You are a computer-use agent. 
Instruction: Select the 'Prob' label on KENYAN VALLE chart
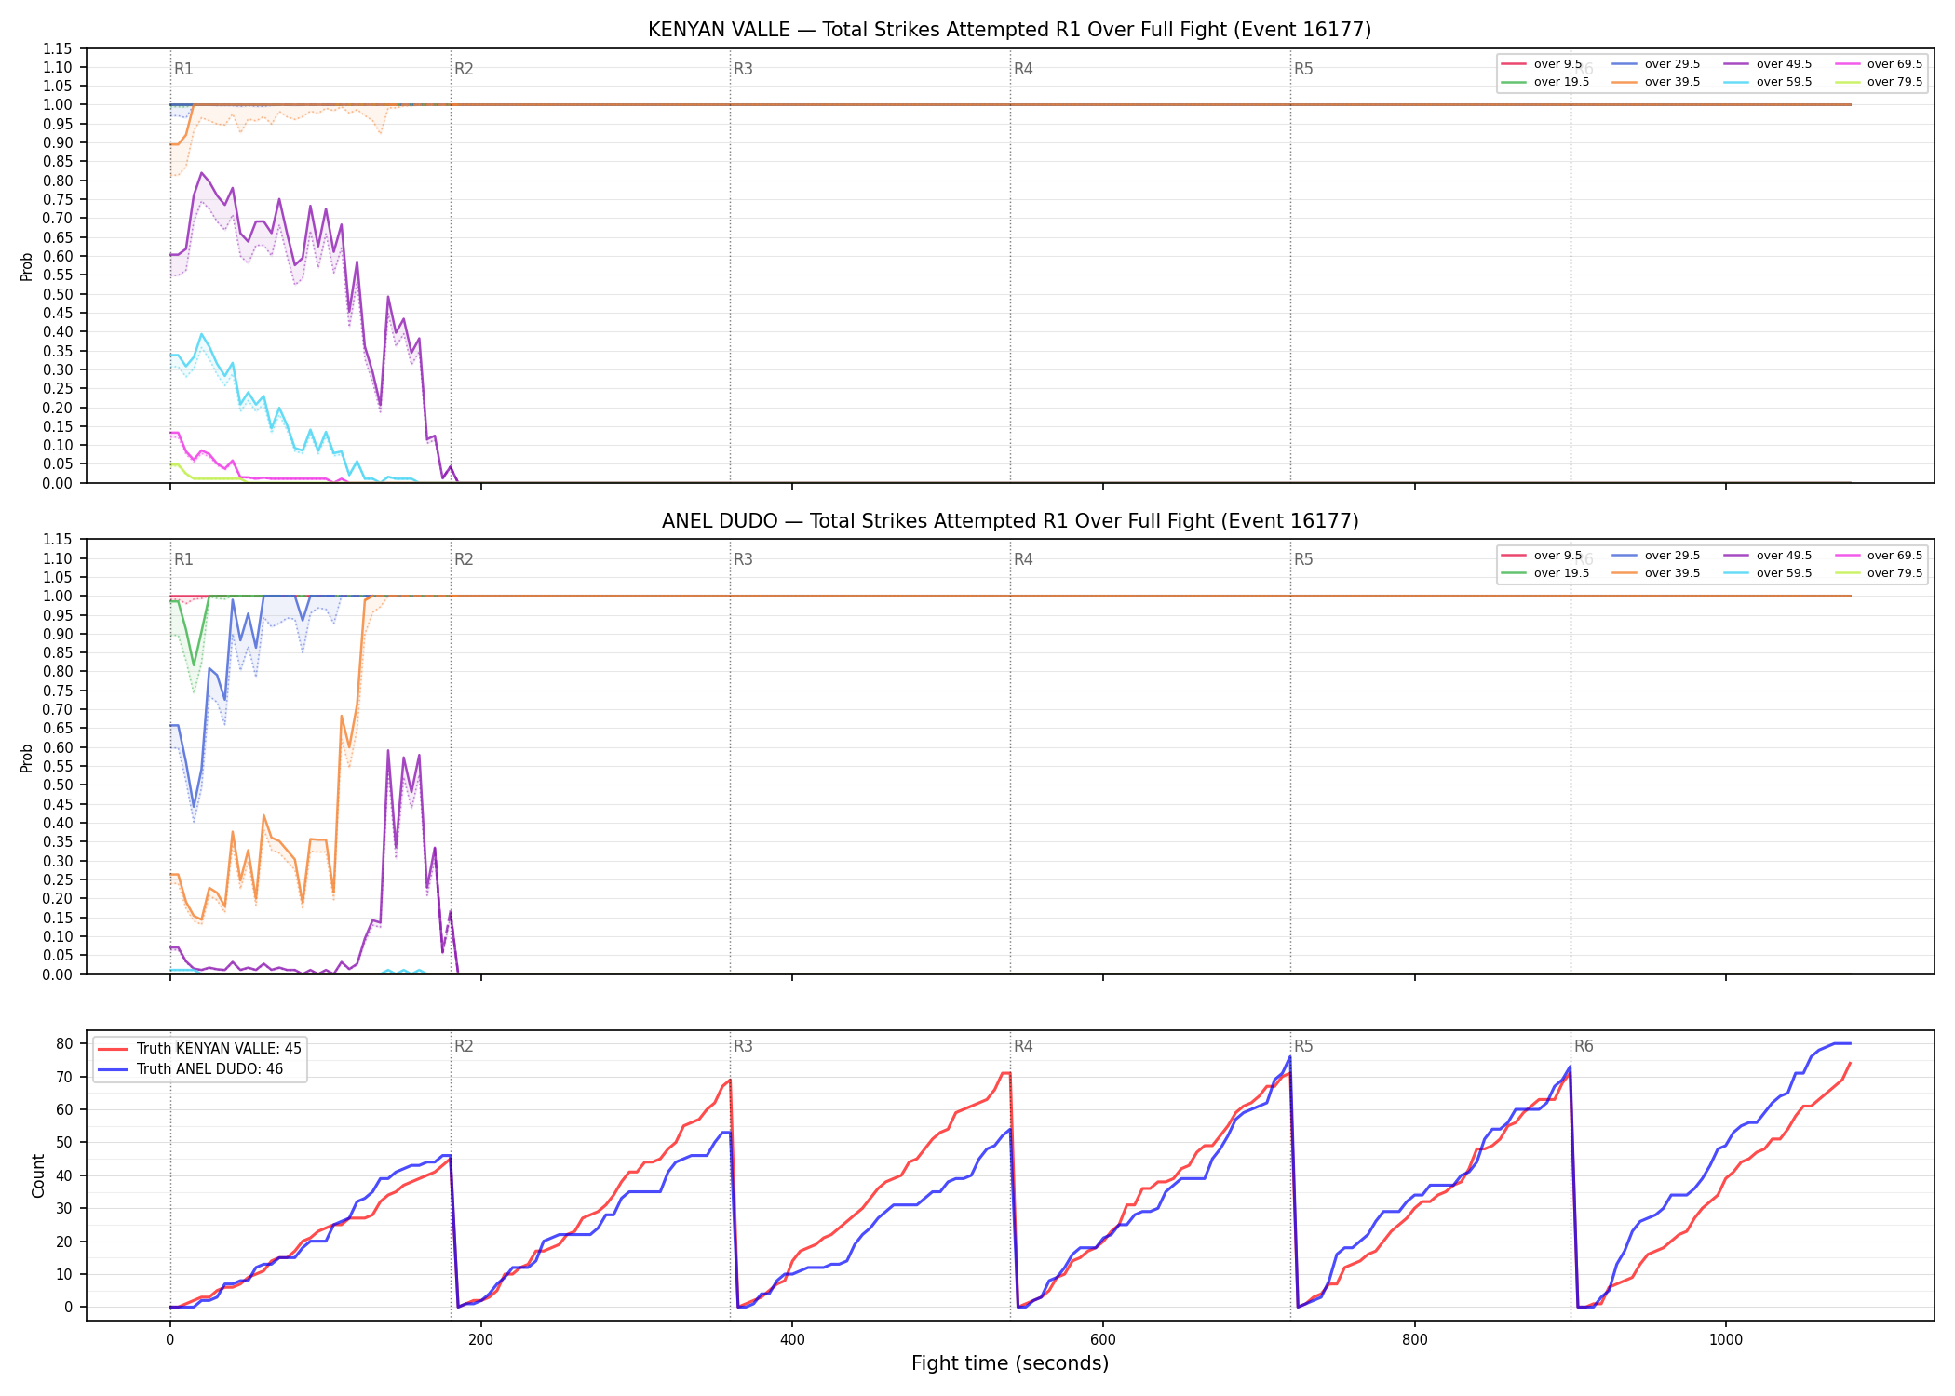(x=27, y=266)
